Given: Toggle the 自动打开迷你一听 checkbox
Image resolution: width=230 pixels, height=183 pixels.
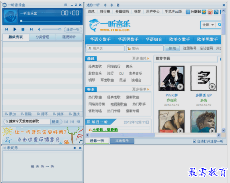Looking at the screenshot, I should tap(194, 141).
